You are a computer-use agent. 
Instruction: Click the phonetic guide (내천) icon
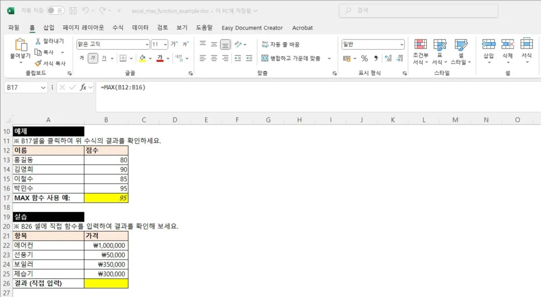pos(179,58)
